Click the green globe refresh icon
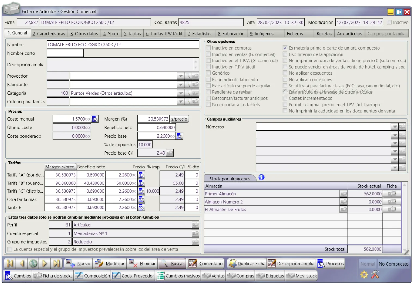This screenshot has width=413, height=283. pos(33,263)
